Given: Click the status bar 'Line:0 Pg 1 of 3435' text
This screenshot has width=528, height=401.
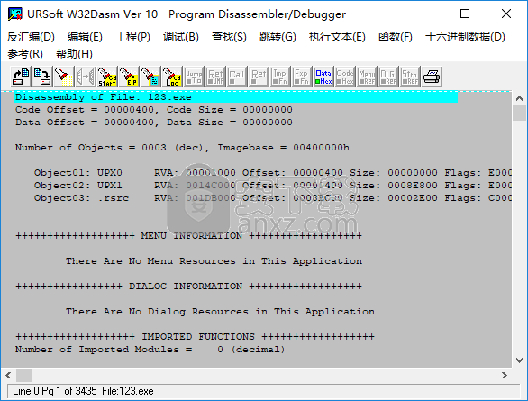Looking at the screenshot, I should point(55,391).
